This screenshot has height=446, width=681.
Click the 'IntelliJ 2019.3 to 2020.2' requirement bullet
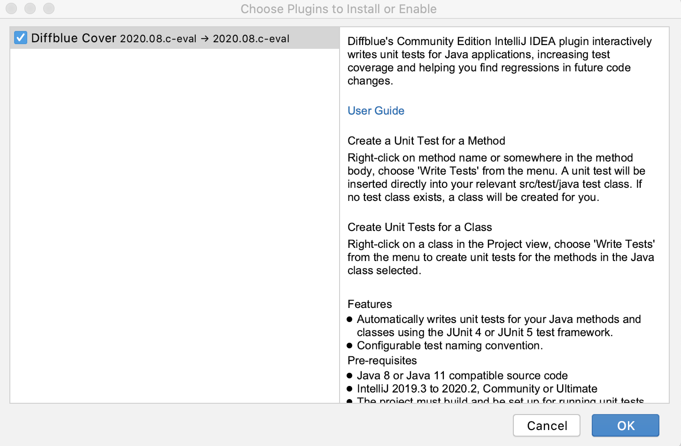click(x=477, y=389)
